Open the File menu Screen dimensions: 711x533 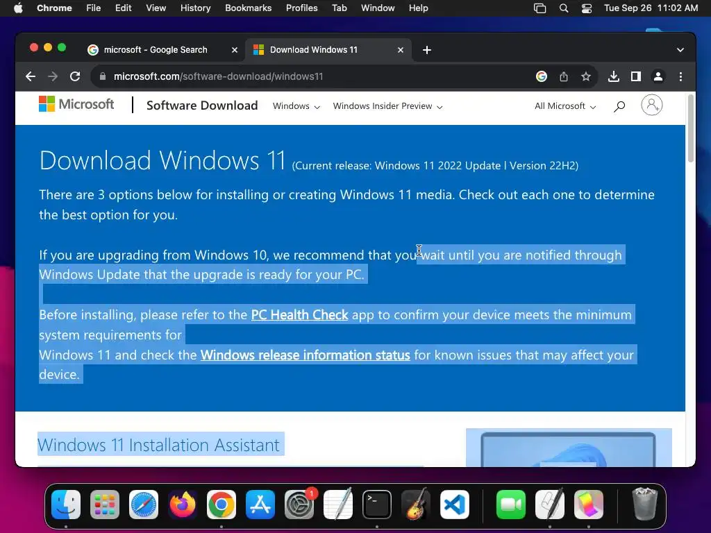coord(94,8)
